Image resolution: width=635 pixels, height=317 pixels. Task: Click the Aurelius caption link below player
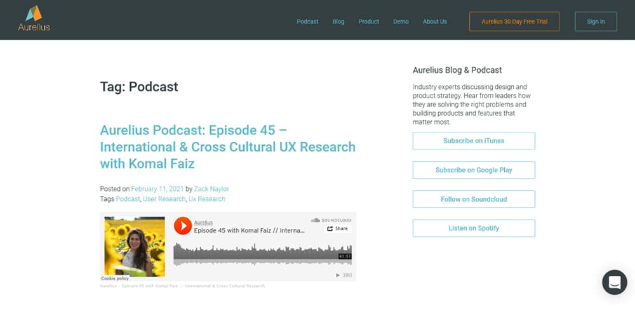point(108,286)
